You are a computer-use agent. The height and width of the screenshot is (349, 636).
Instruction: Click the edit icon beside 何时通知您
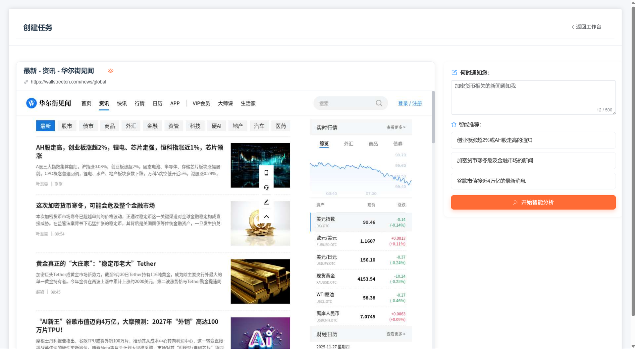[454, 73]
